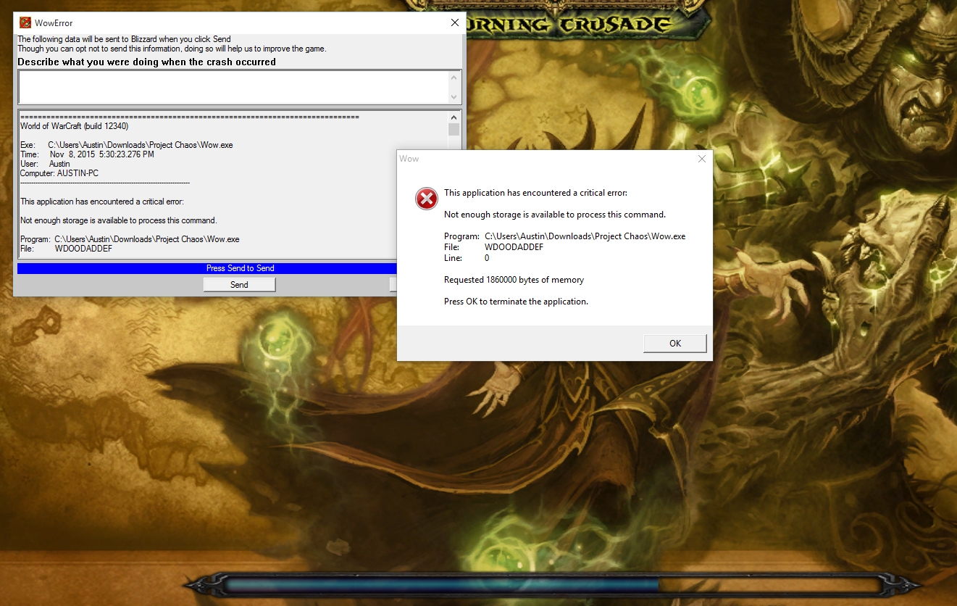Image resolution: width=957 pixels, height=606 pixels.
Task: Click the crash log scroll up arrow
Action: tap(454, 116)
